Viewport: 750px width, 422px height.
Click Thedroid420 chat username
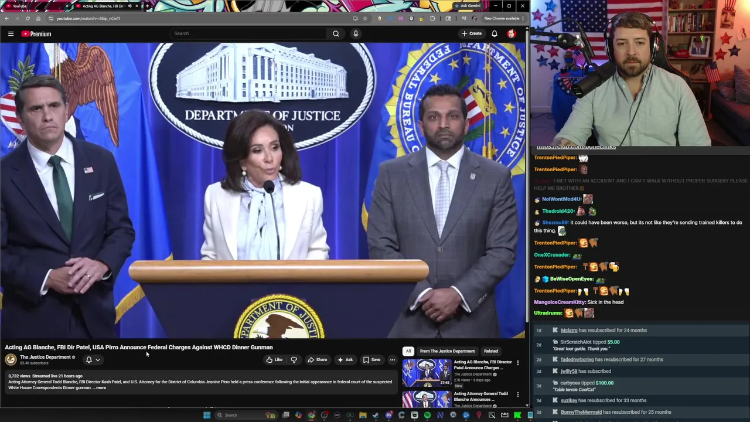[558, 211]
